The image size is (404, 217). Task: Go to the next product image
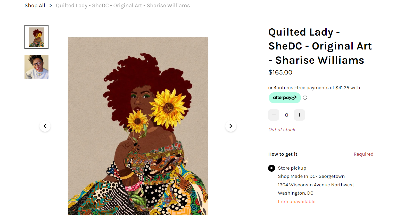[x=231, y=126]
